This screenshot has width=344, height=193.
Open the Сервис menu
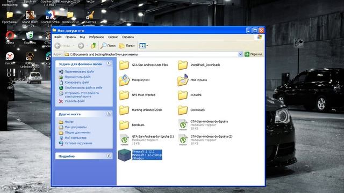pyautogui.click(x=113, y=37)
